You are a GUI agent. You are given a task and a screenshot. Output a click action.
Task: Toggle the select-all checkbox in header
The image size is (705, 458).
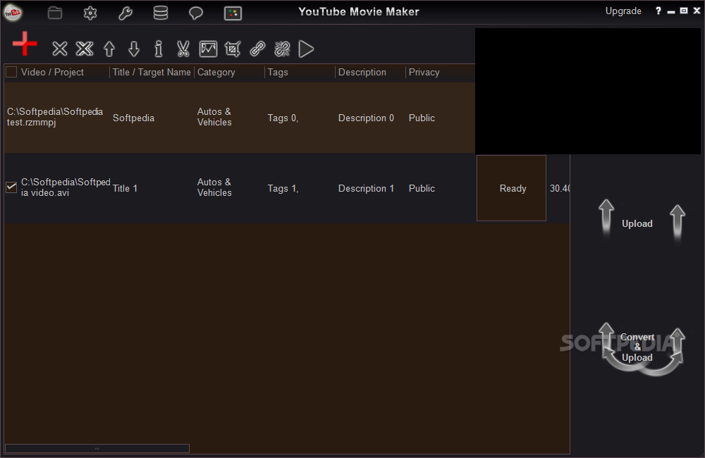coord(11,72)
